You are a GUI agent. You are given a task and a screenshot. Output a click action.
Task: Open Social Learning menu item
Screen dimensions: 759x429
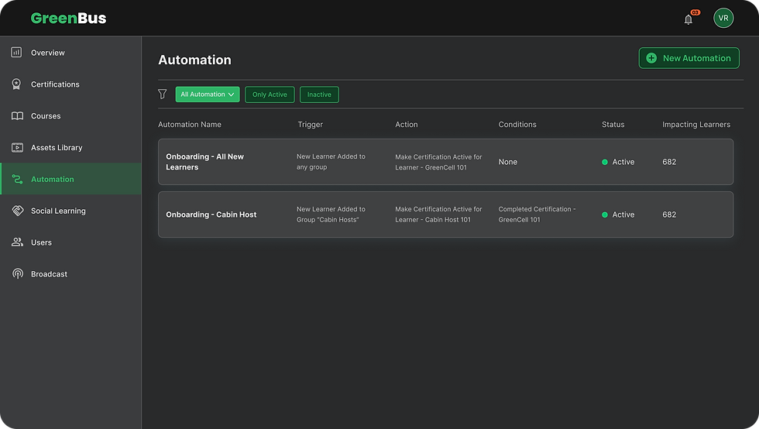pos(58,211)
